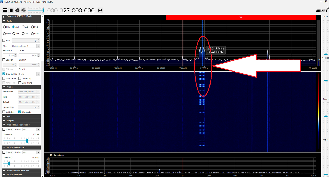Open IF Noise Reduction Profile dropdown
Screen dimensions: 329x177
[31, 152]
